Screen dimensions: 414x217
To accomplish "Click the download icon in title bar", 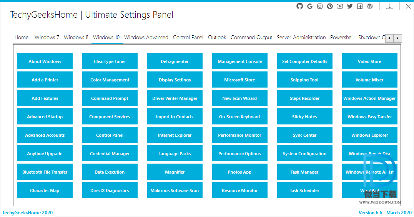I will coord(390,6).
